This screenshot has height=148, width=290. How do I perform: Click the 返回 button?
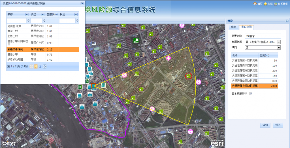pyautogui.click(x=278, y=125)
